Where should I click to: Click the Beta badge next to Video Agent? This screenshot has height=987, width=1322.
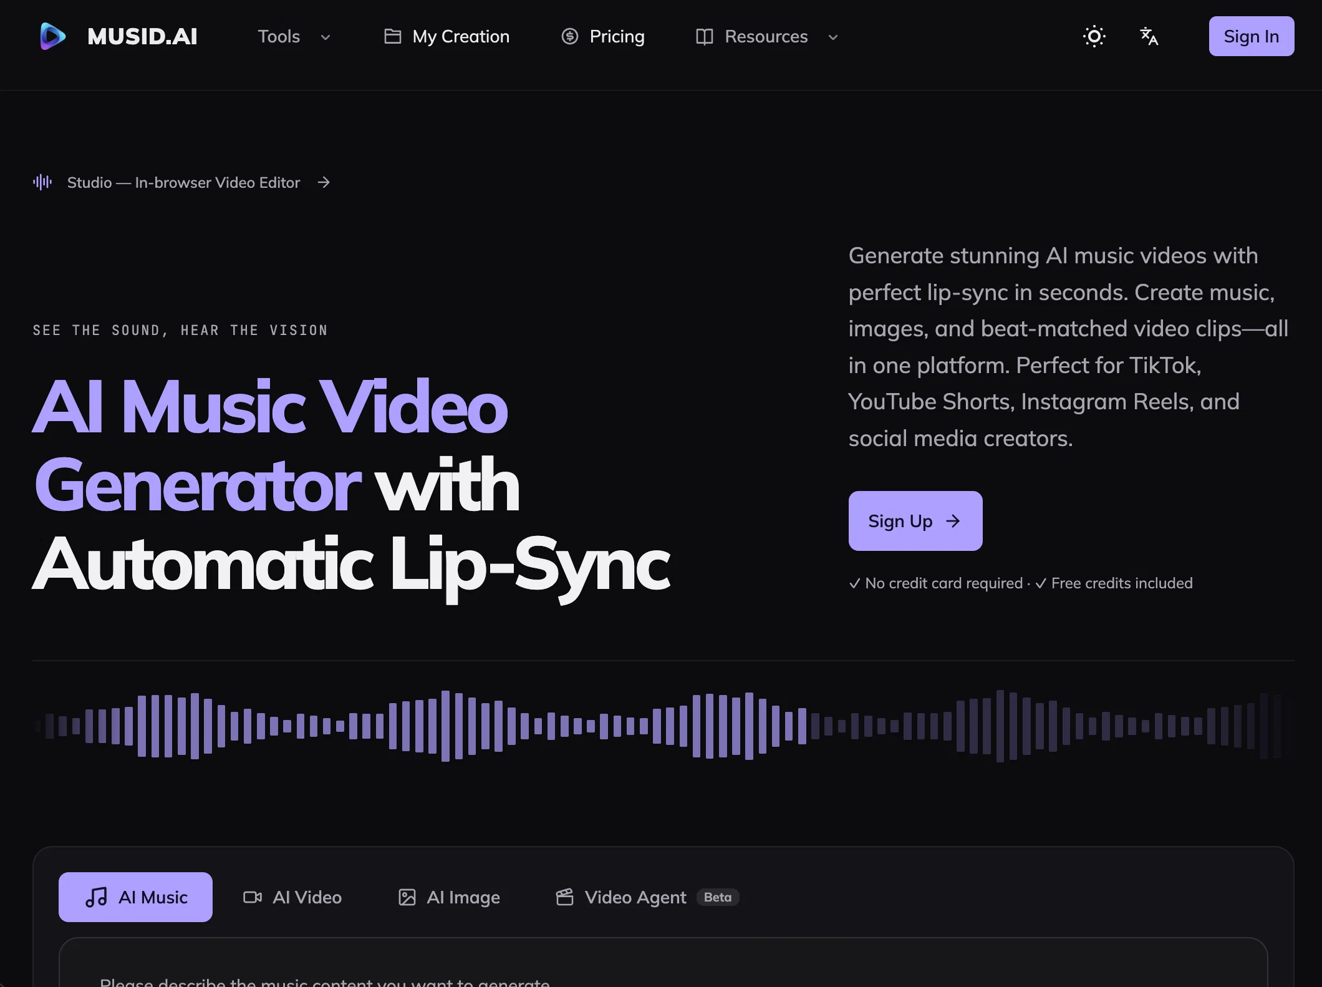tap(718, 897)
